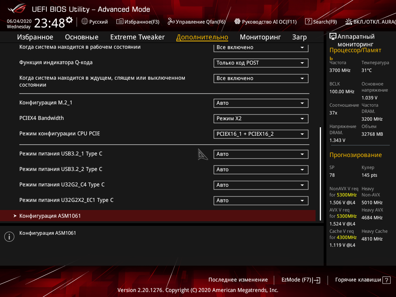Expand Конфигурация ASM1061 submenu
The width and height of the screenshot is (396, 297).
[158, 216]
